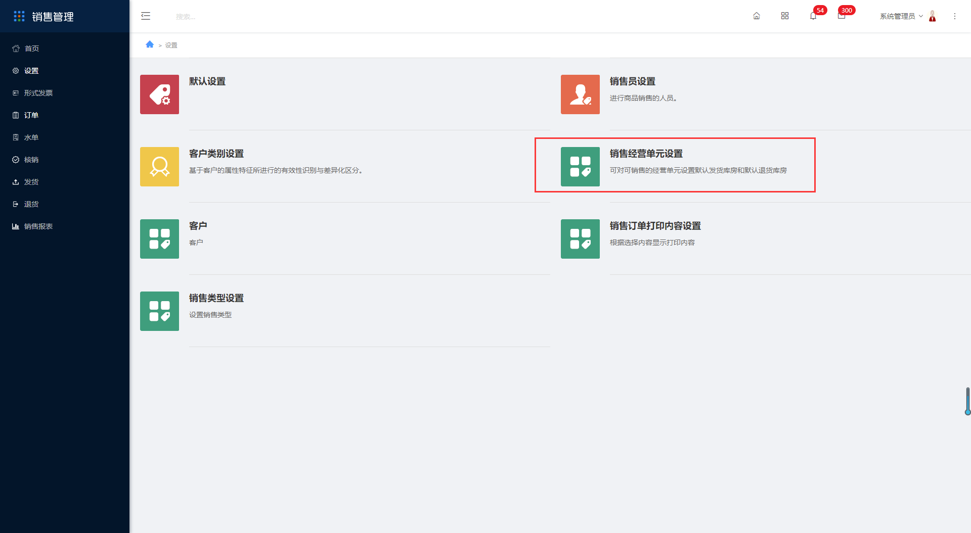
Task: Click the clipboard icon next to 订单
Action: point(16,115)
